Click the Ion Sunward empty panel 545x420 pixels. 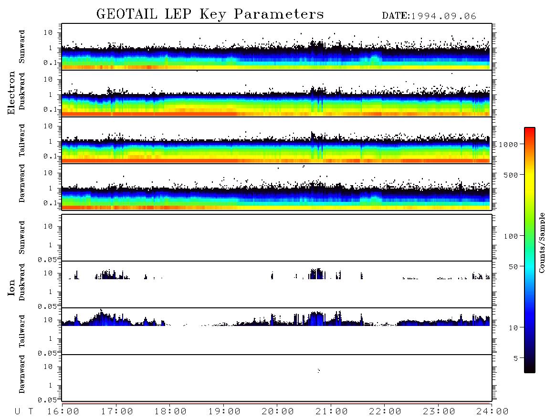point(277,238)
